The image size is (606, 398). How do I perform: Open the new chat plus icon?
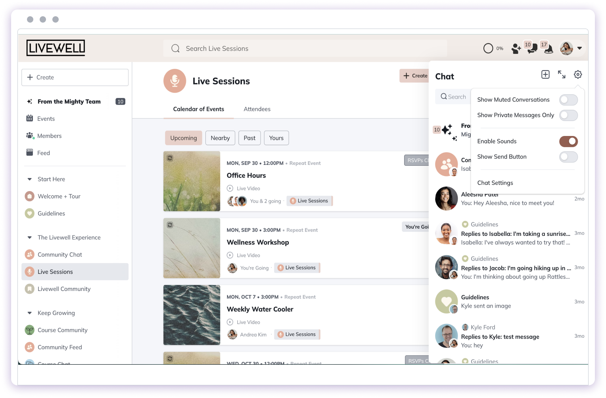[x=545, y=75]
